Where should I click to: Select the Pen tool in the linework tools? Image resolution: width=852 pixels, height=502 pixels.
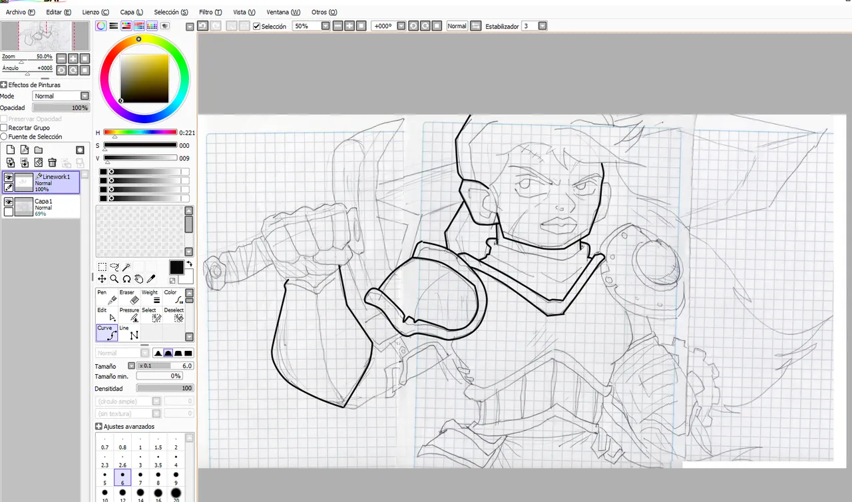pyautogui.click(x=106, y=297)
